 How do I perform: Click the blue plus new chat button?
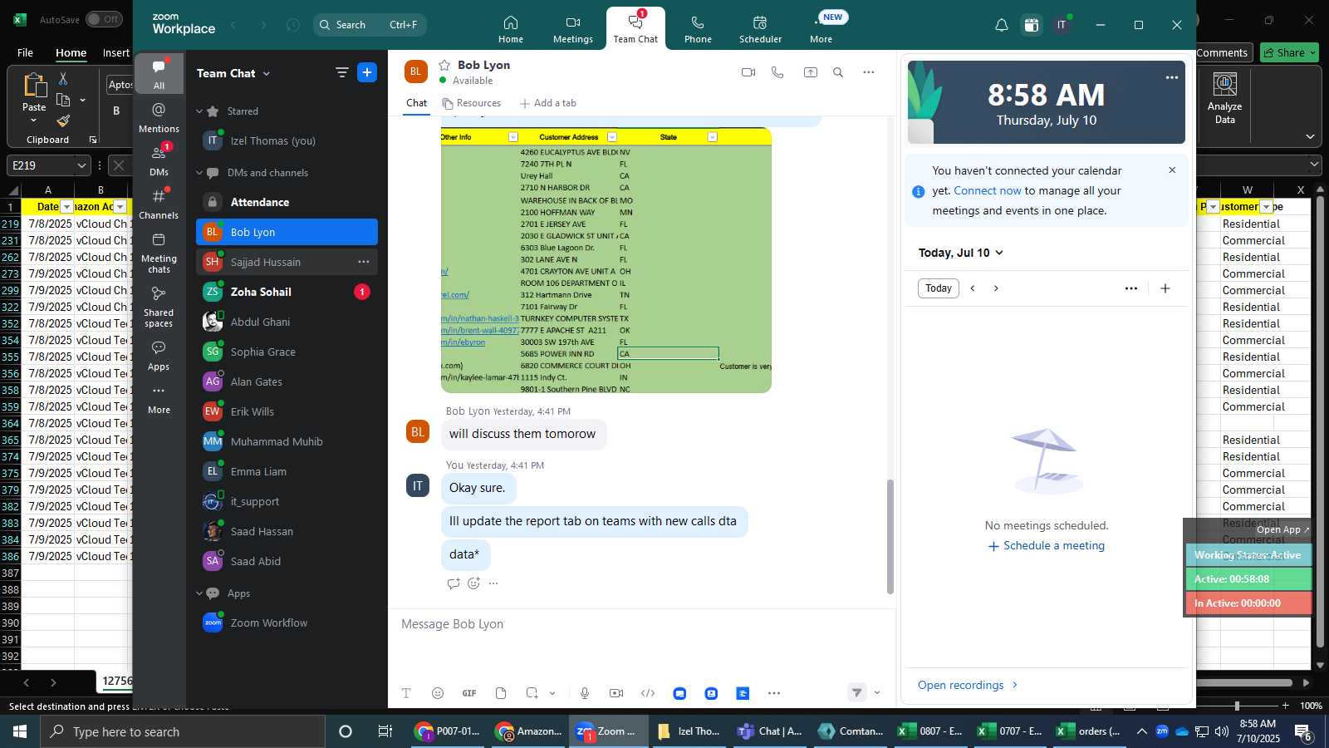pyautogui.click(x=367, y=72)
